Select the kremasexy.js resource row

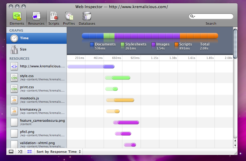coord(37,111)
